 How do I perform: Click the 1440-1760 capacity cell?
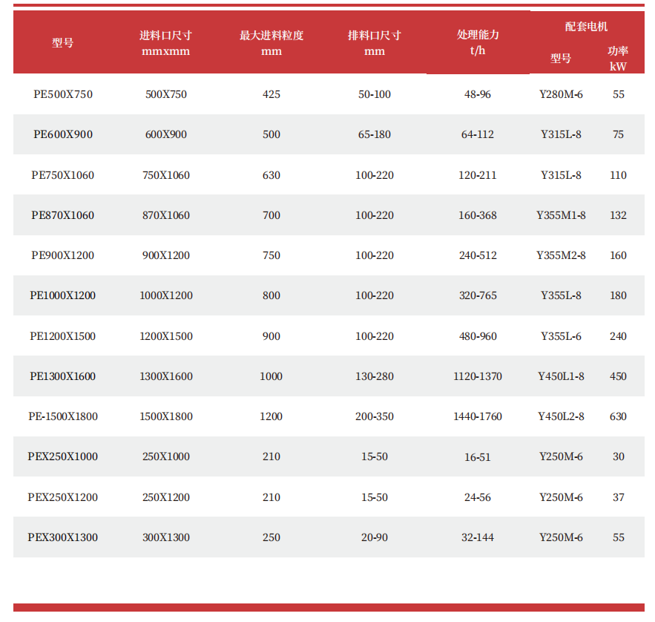[478, 416]
